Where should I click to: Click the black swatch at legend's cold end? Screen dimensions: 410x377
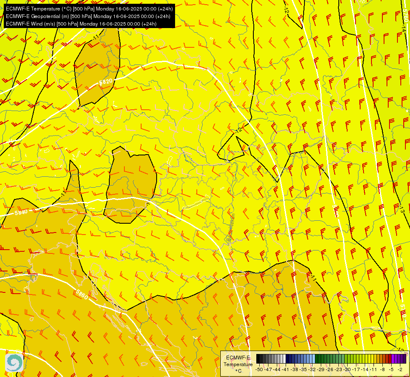258,359
